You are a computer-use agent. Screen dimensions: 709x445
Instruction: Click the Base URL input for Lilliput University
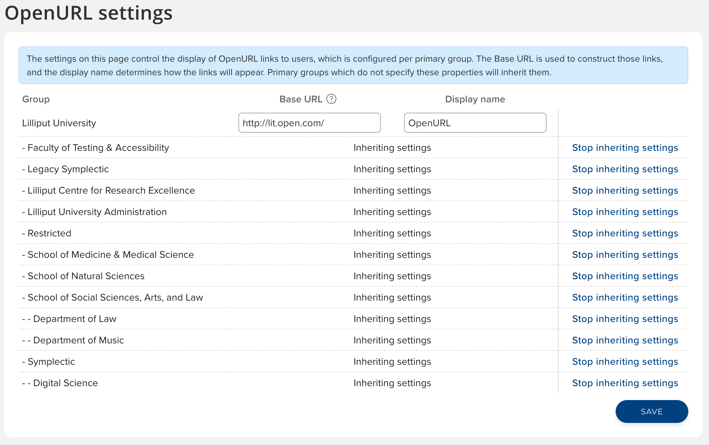tap(309, 123)
